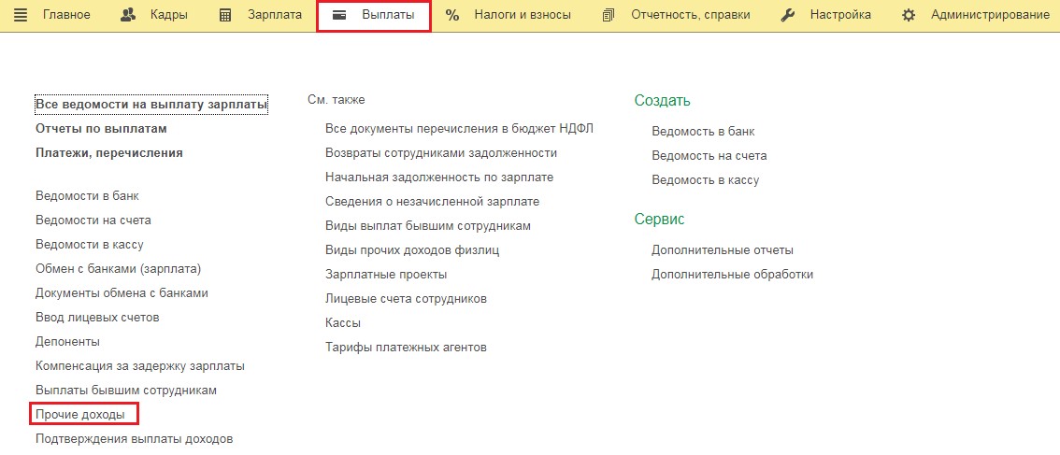Go to Налоги и взносы section
Viewport: 1060px width, 455px height.
tap(523, 15)
